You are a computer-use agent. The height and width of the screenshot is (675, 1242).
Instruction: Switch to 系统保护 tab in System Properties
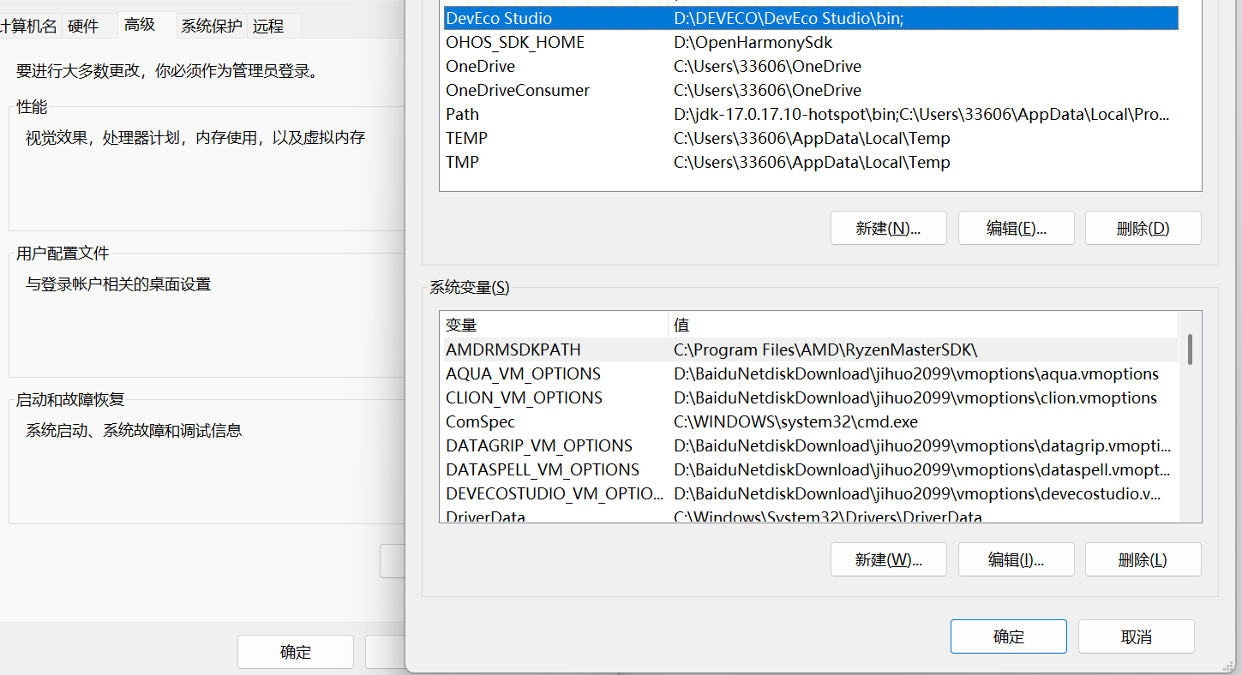(x=211, y=27)
